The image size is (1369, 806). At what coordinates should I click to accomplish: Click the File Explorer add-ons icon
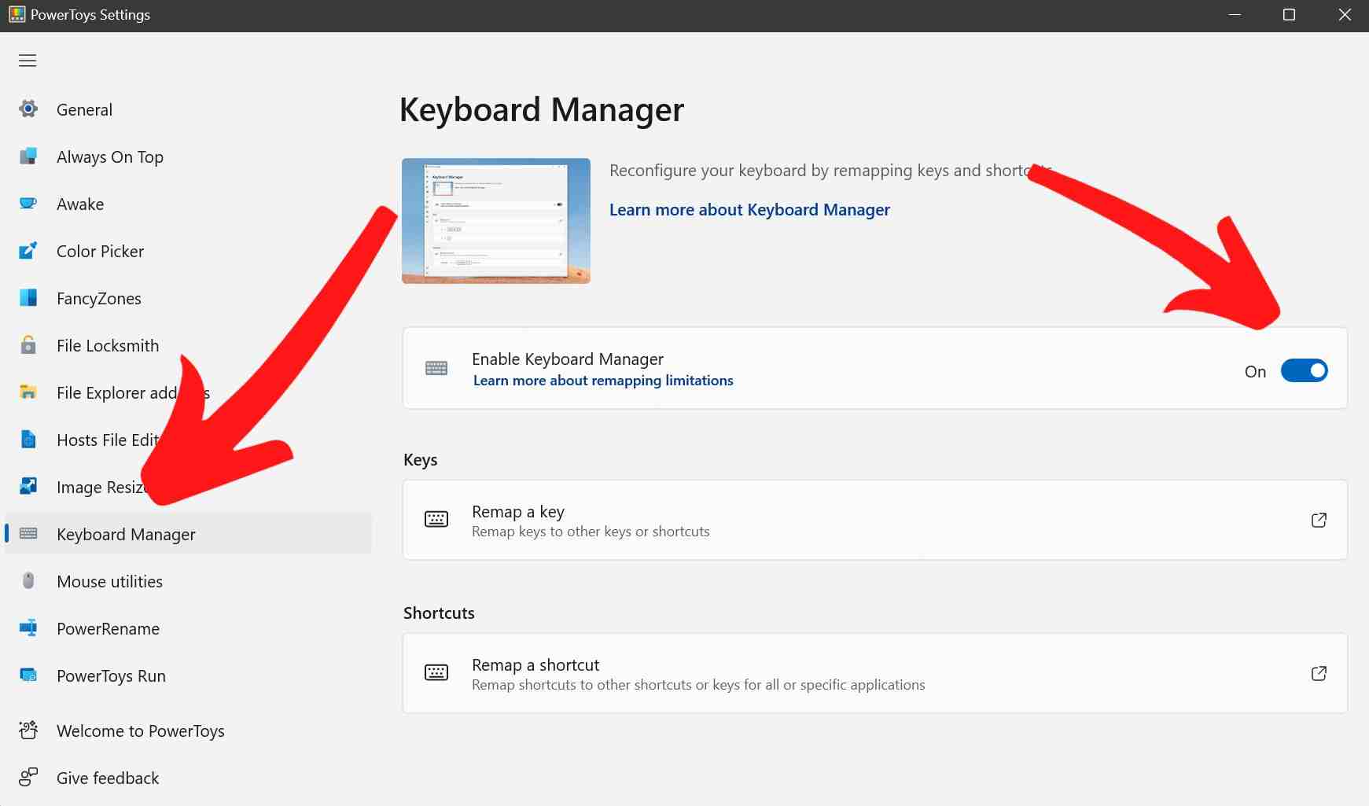tap(28, 392)
